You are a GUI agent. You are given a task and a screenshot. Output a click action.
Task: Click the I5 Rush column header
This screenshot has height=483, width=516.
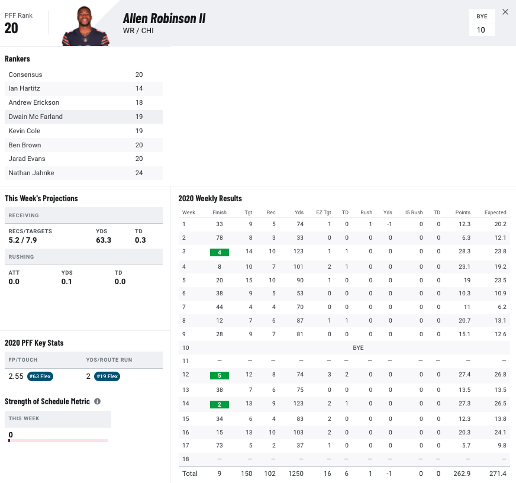[x=414, y=212]
